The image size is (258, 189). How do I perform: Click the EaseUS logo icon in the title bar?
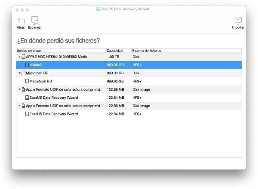[x=98, y=9]
